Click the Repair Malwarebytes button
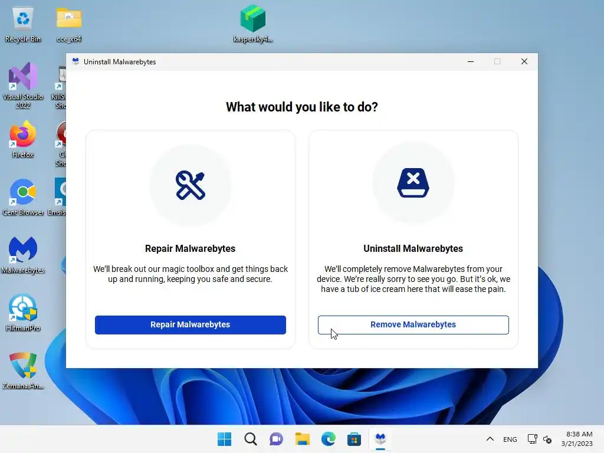 191,325
